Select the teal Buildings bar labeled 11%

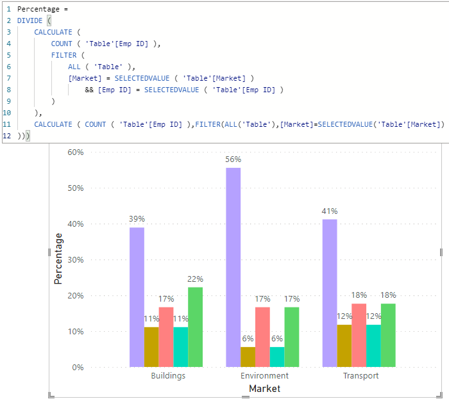181,347
